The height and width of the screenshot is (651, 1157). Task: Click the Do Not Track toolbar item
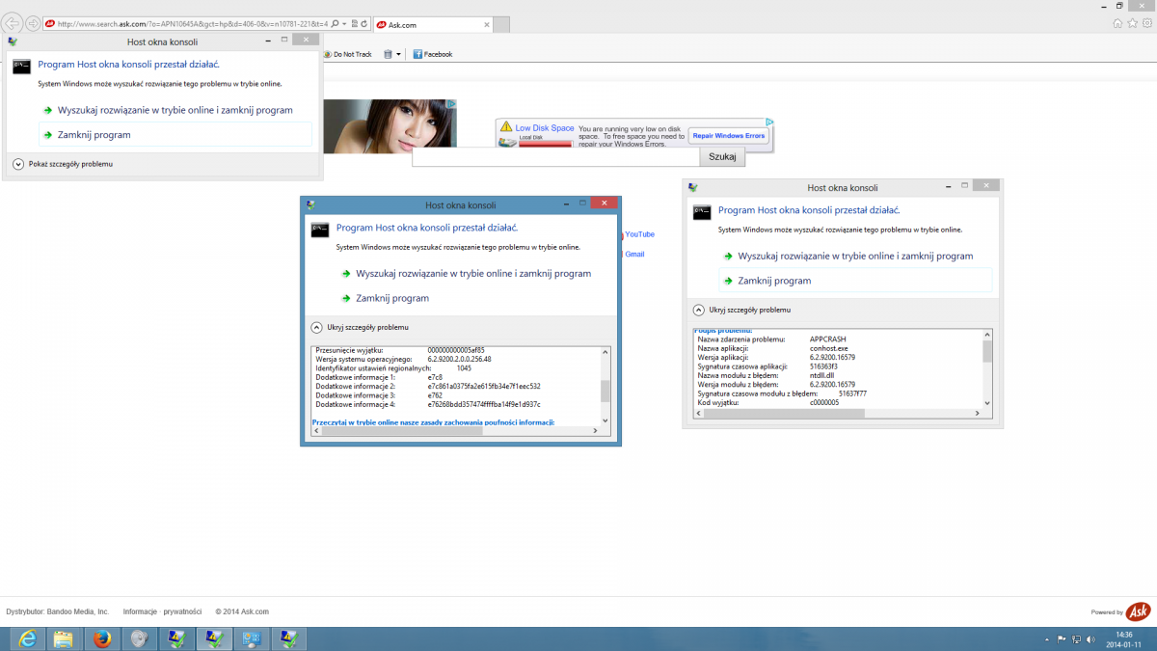(x=348, y=54)
